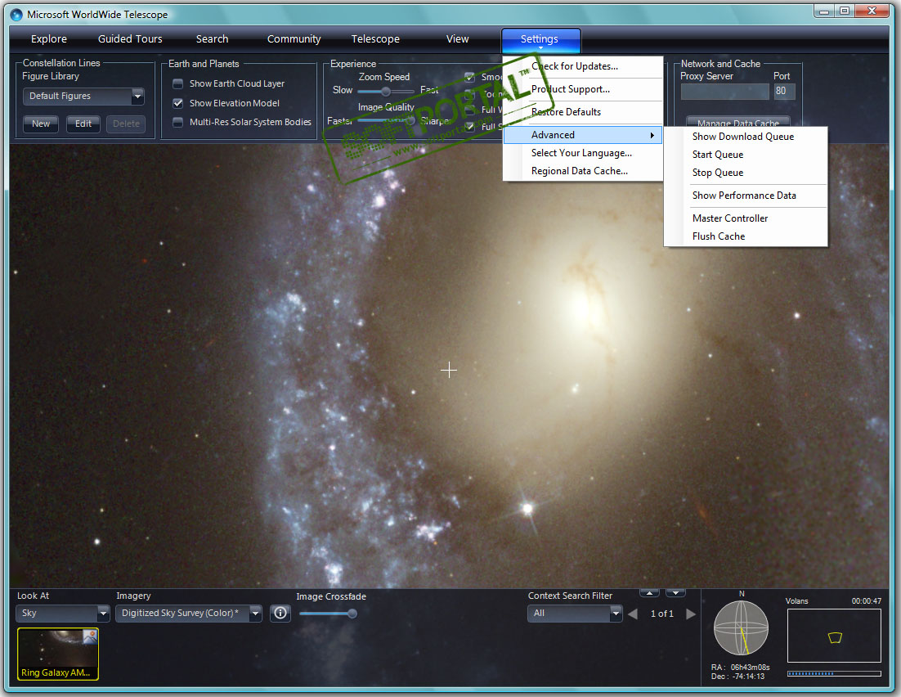The width and height of the screenshot is (901, 697).
Task: Click the Settings tab
Action: click(x=540, y=40)
